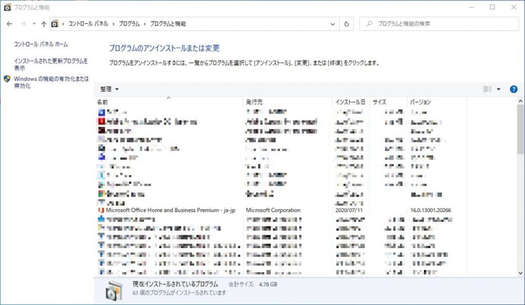
Task: Select プログラム in the breadcrumb path
Action: 129,24
